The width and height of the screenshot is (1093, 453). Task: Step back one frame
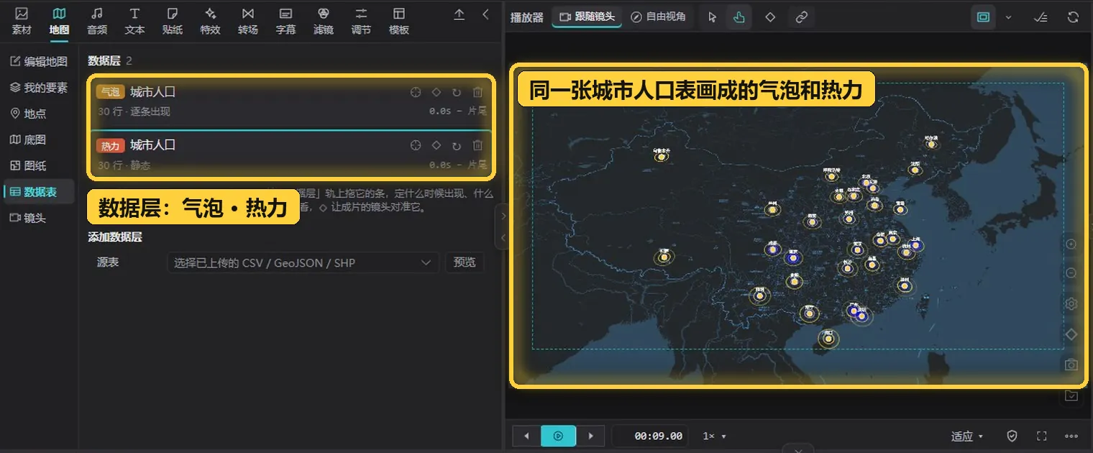coord(526,436)
